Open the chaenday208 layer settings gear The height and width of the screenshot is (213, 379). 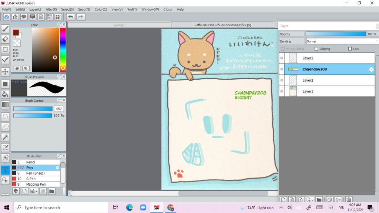point(371,69)
